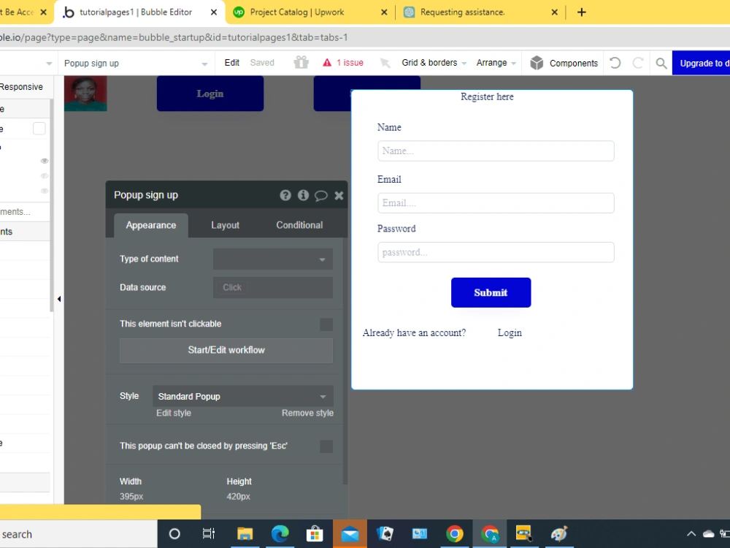Click the info icon in the Popup sign up header
Screen dimensions: 730x548
[303, 195]
